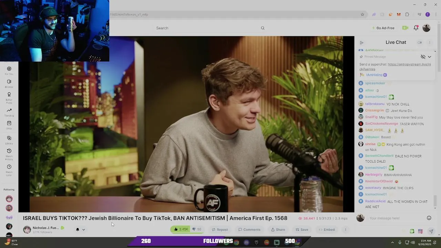Viewport: 441px width, 248px height.
Task: Open Library in the sidebar
Action: [x=9, y=140]
